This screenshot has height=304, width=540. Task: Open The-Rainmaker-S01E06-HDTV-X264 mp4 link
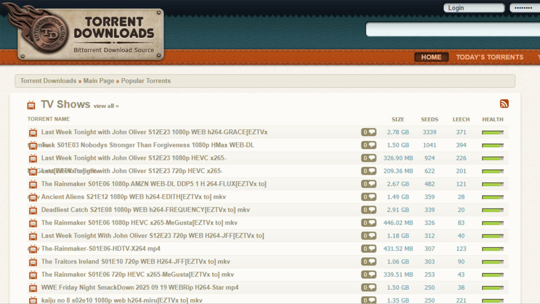[x=101, y=249]
